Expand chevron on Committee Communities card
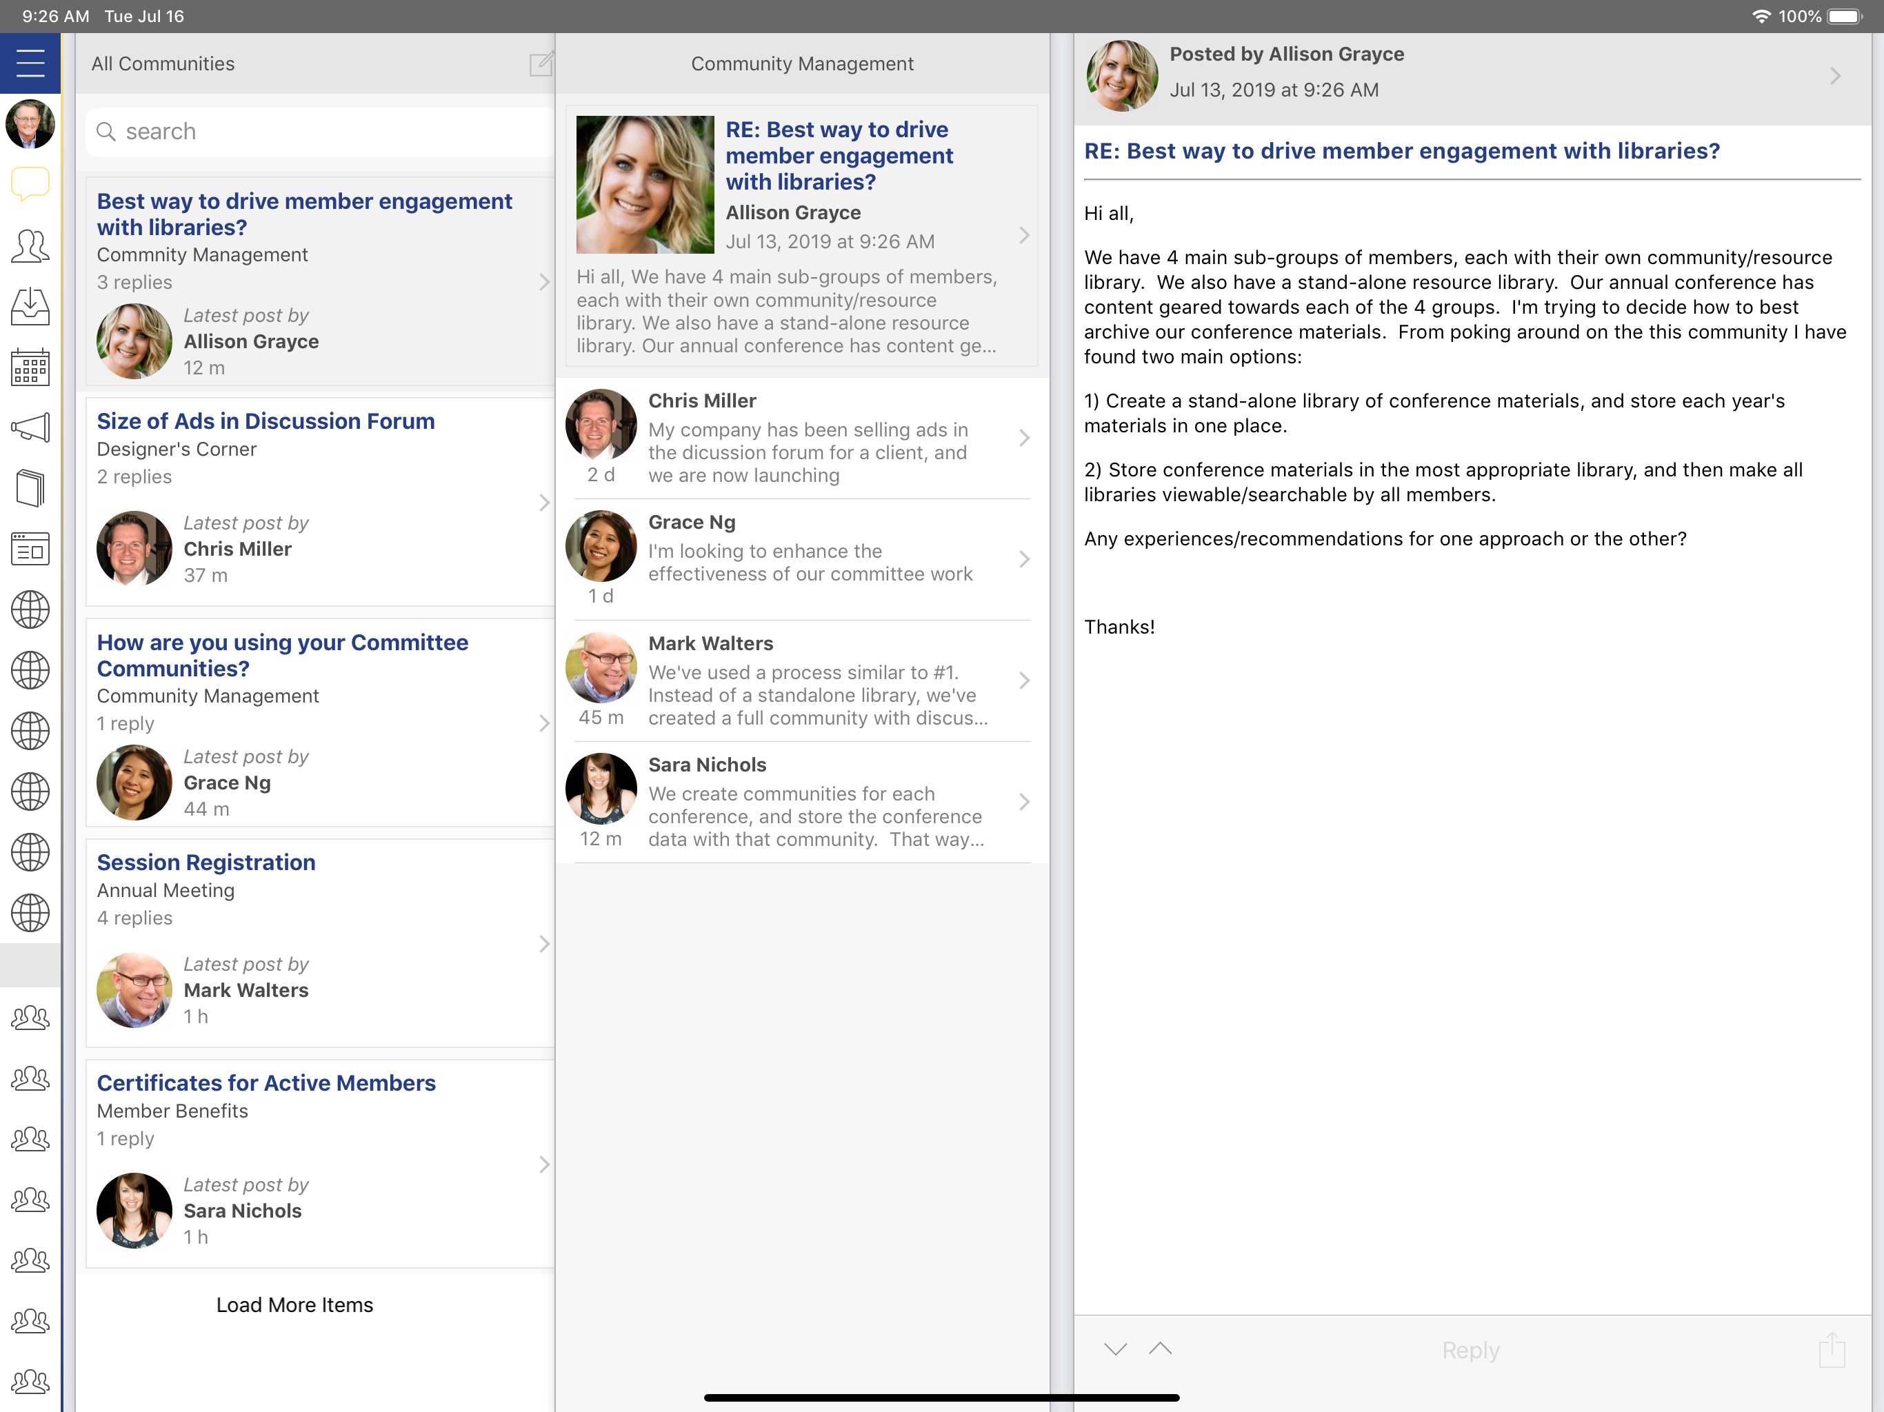 pos(544,723)
